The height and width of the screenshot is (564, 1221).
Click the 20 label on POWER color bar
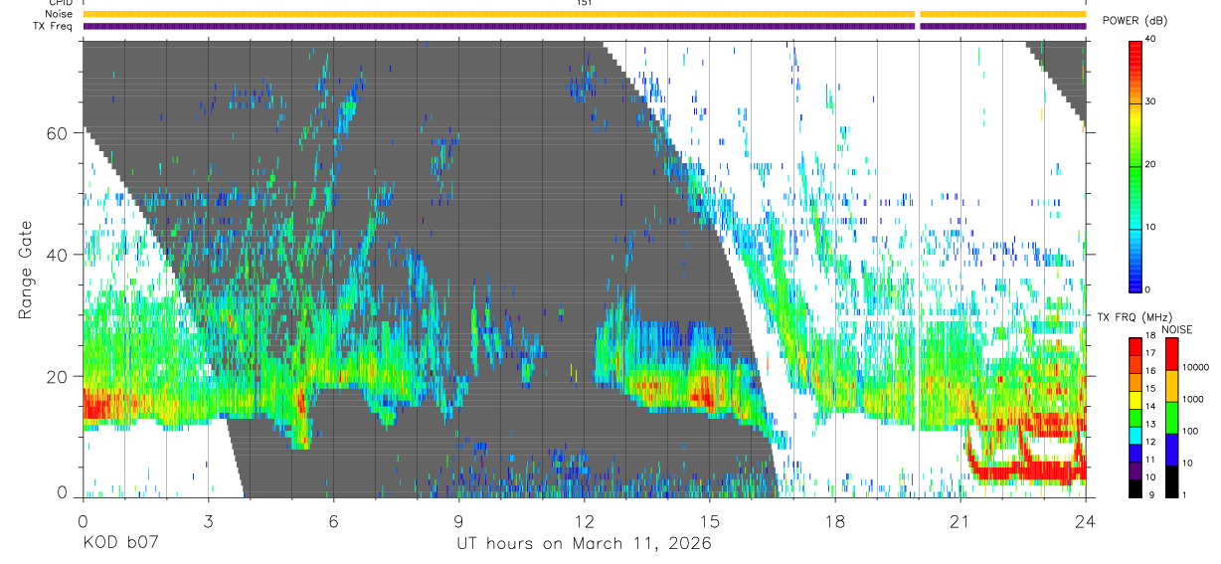(1150, 165)
